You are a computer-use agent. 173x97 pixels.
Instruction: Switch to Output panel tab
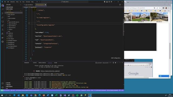click(x=35, y=63)
